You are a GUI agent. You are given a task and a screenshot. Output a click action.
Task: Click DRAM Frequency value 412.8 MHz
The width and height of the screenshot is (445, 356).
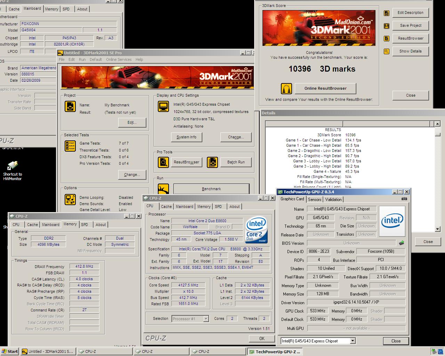[x=84, y=267]
